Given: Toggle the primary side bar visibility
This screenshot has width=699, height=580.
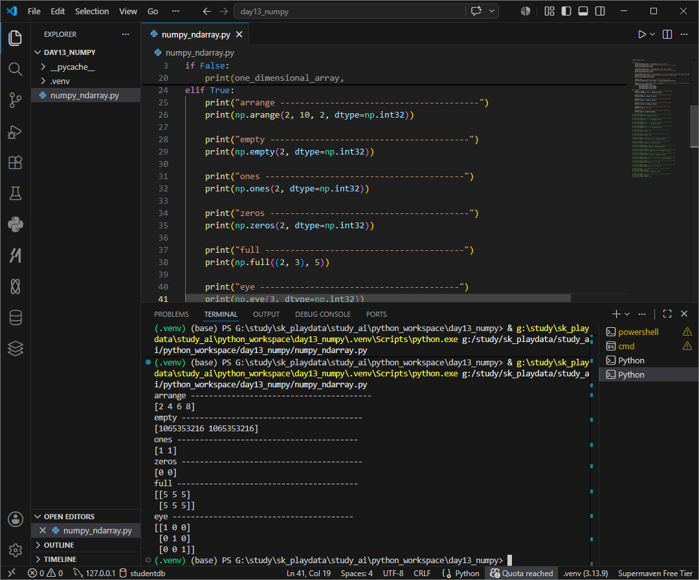Looking at the screenshot, I should pos(566,11).
